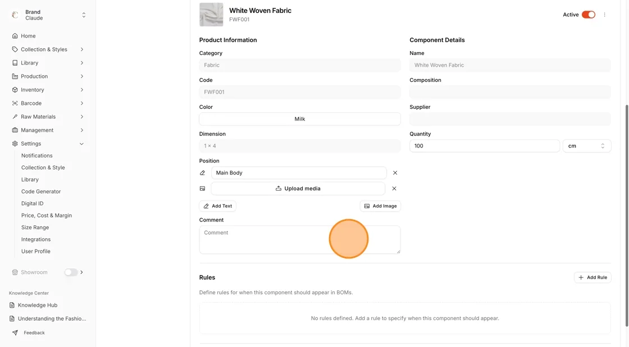Image resolution: width=629 pixels, height=347 pixels.
Task: Click the Composition field
Action: click(x=510, y=92)
